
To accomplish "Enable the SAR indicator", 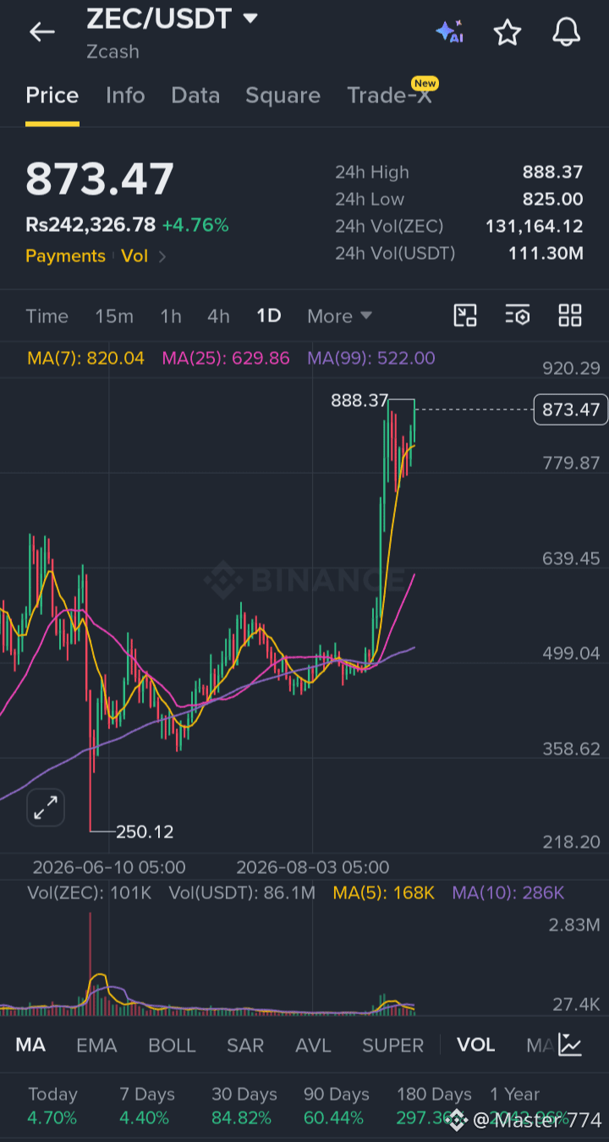I will (245, 1046).
